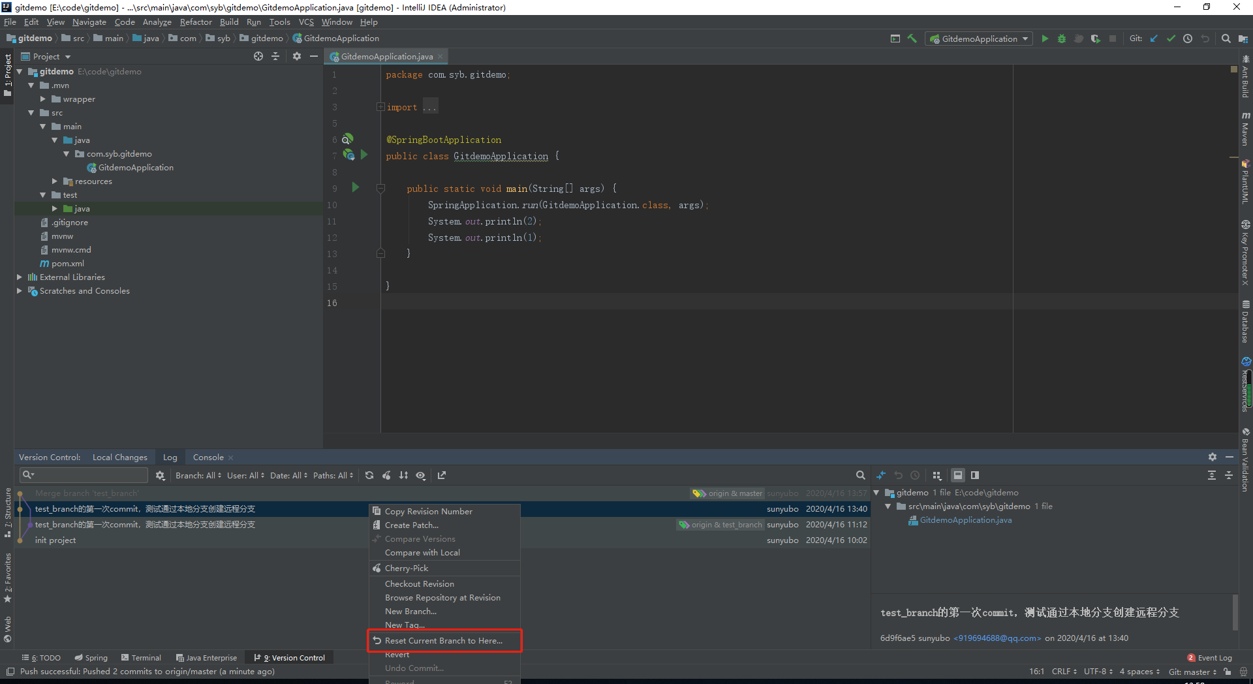Toggle tool window bars icon in status bar
Image resolution: width=1253 pixels, height=684 pixels.
pos(10,672)
